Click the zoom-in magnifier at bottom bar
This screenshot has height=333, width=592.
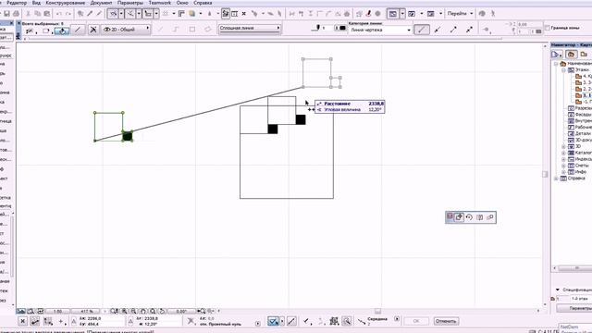click(x=124, y=311)
